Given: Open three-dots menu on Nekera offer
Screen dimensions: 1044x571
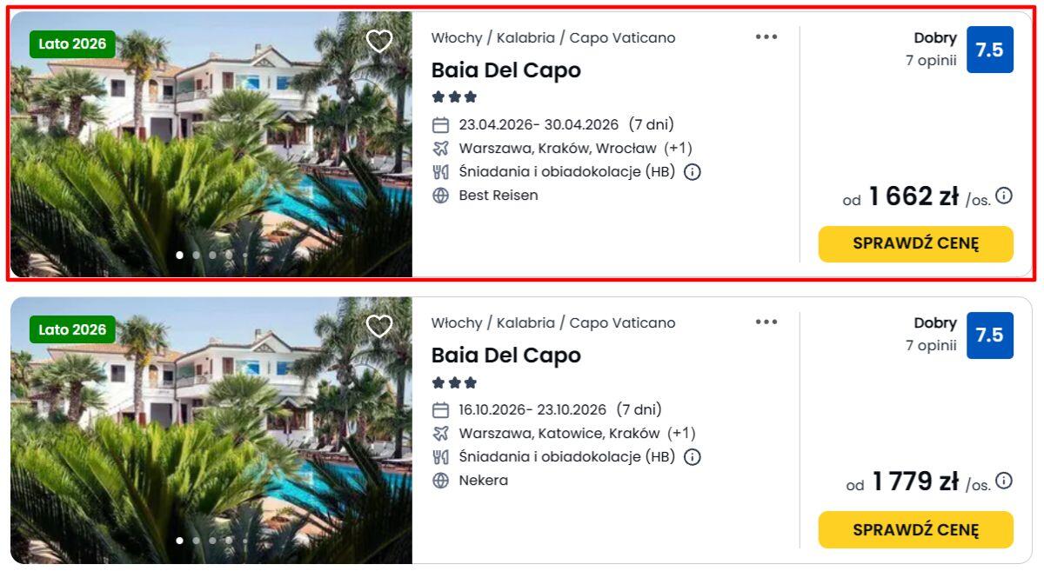Looking at the screenshot, I should pos(766,322).
